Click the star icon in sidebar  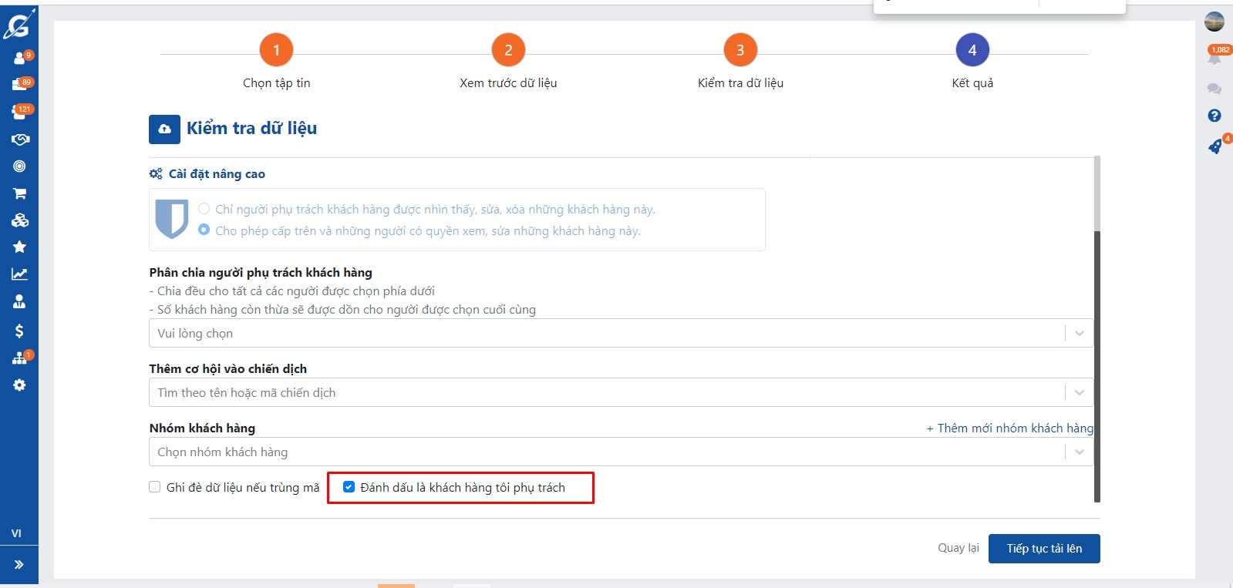click(19, 247)
